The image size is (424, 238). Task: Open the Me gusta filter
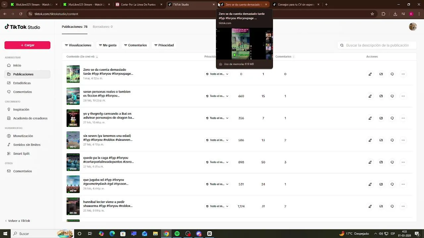click(x=108, y=45)
